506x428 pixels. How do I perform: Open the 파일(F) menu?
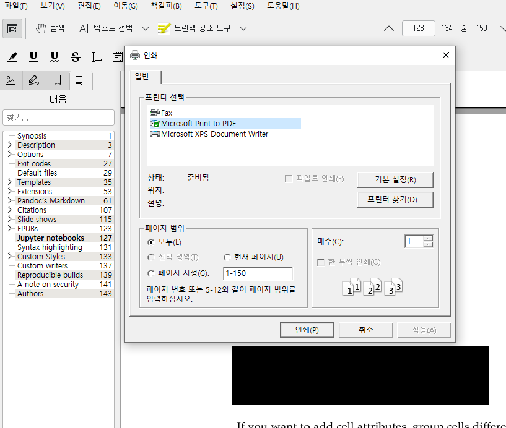tap(16, 6)
